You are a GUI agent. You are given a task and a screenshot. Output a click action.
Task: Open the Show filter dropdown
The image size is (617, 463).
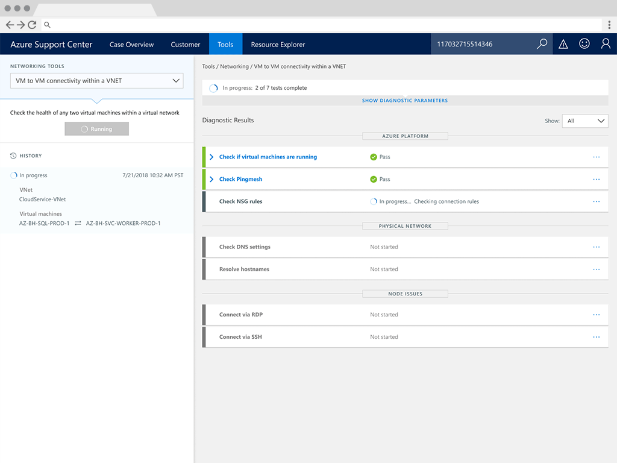(x=585, y=121)
